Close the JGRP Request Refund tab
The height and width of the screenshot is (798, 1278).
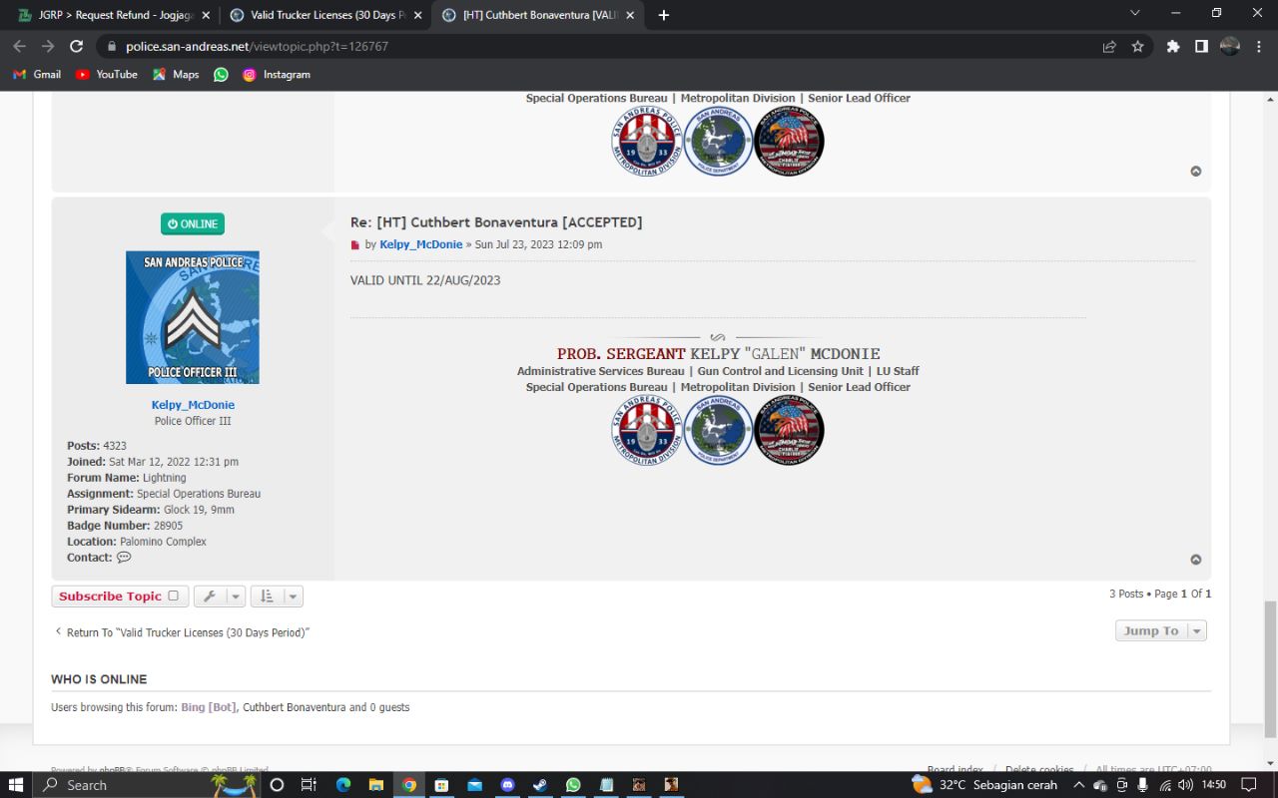pos(206,15)
